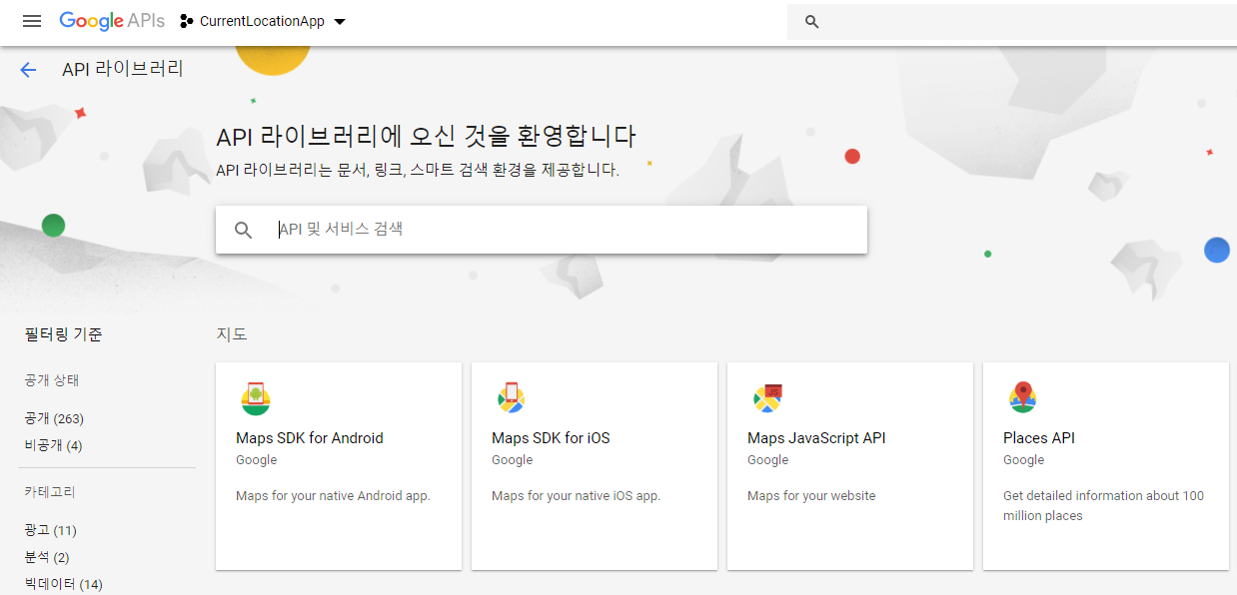1237x595 pixels.
Task: Click the 문서, 링크, 스마트 검색 description line
Action: 418,171
